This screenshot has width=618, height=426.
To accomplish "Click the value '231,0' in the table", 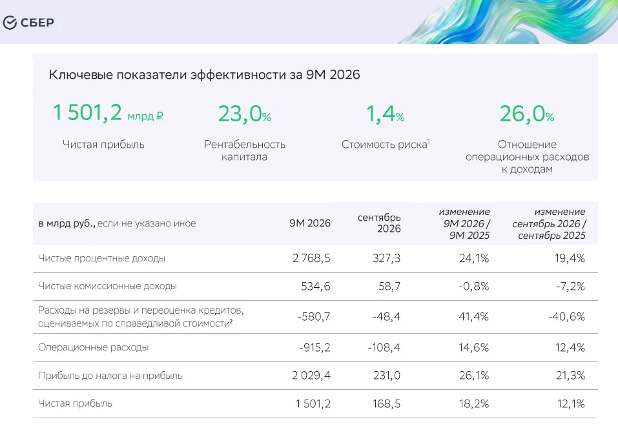I will coord(387,376).
